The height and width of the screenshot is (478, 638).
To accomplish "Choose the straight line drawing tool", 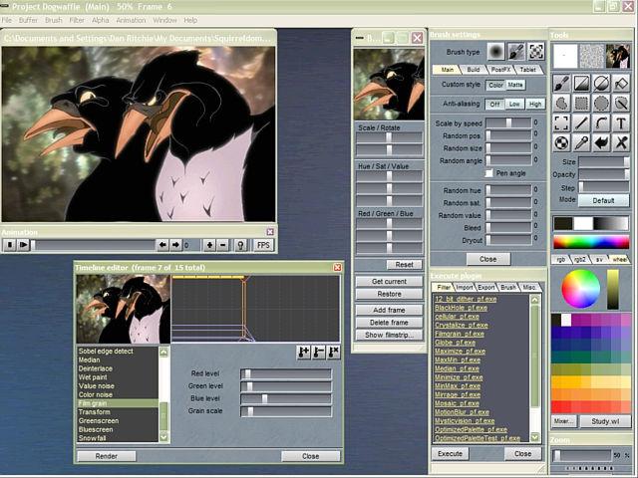I will pyautogui.click(x=581, y=123).
